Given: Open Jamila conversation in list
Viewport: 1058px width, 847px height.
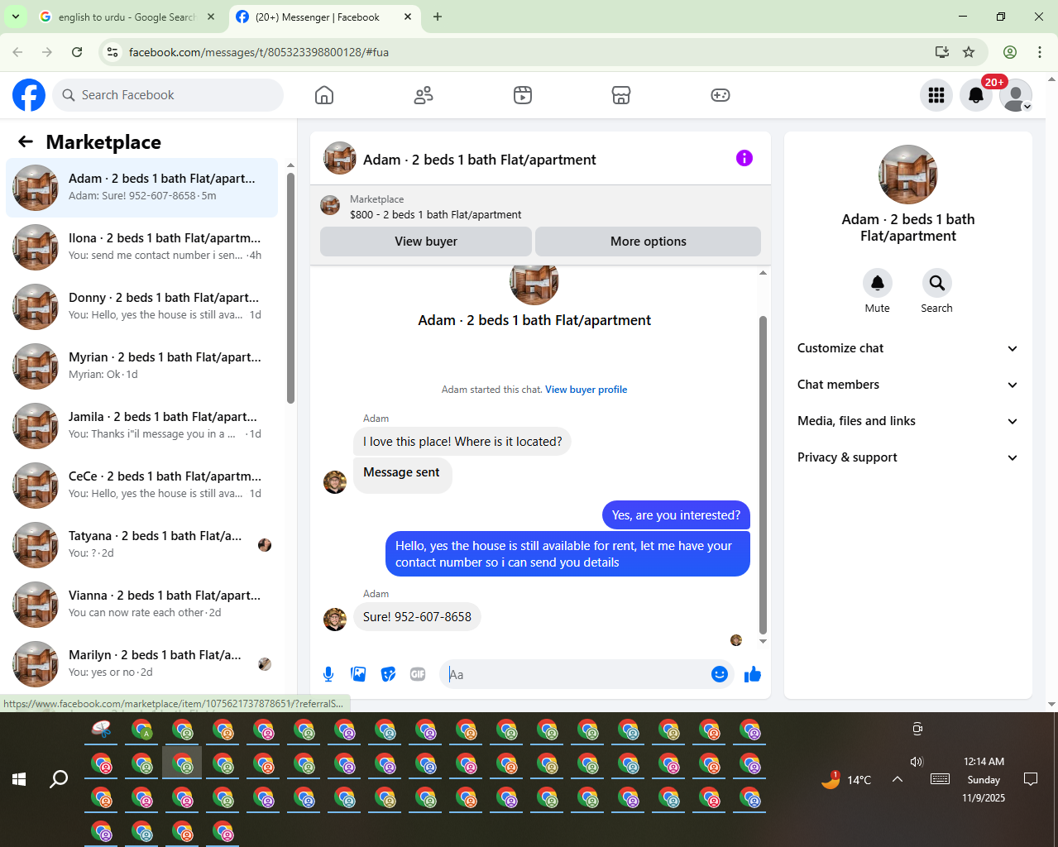Looking at the screenshot, I should (141, 426).
